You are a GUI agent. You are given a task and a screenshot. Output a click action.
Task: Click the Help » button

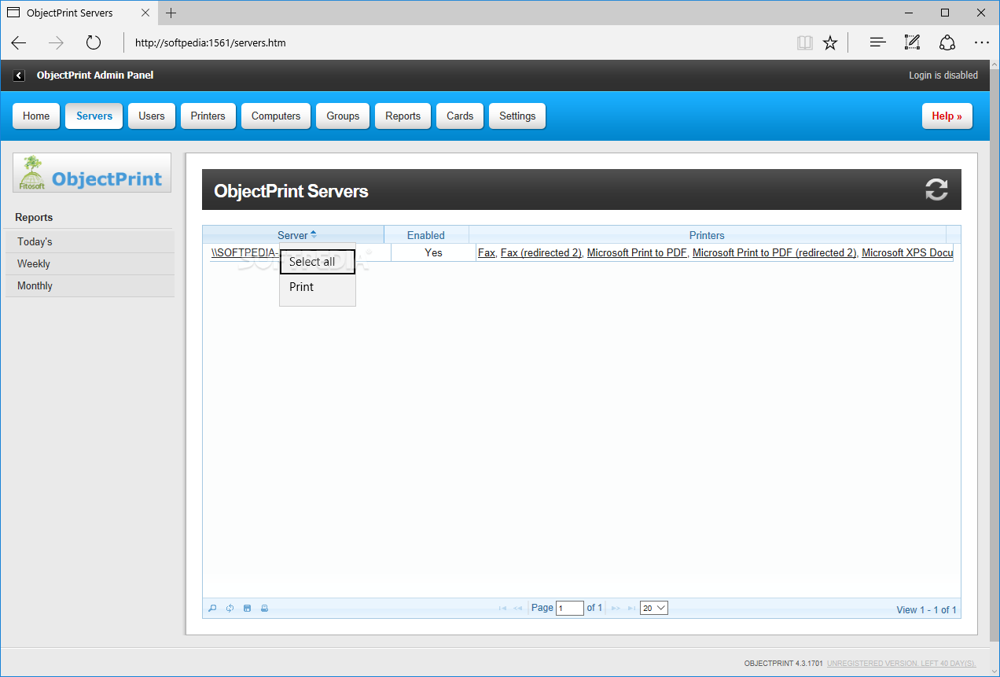point(947,116)
